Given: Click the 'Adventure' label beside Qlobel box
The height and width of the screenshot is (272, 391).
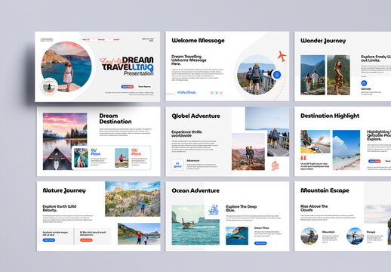Looking at the screenshot, I should 193,160.
